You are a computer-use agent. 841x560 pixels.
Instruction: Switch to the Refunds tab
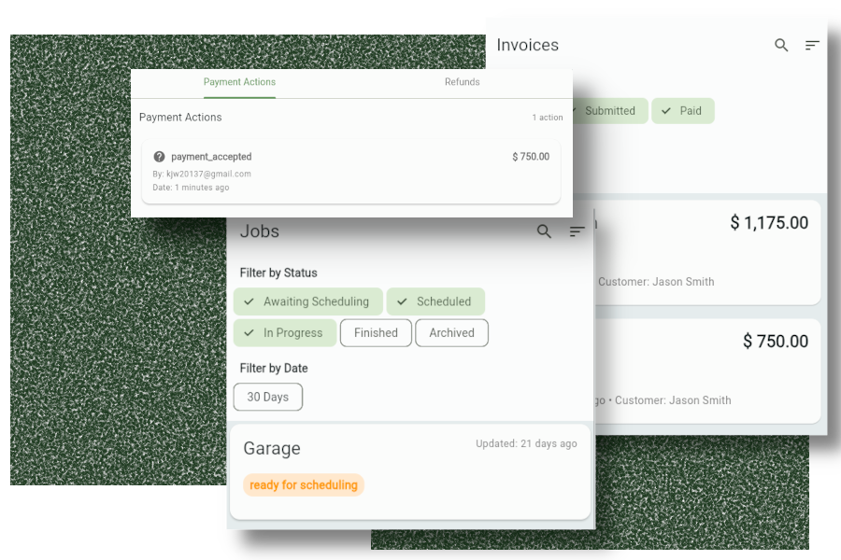coord(462,82)
